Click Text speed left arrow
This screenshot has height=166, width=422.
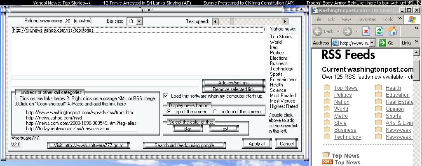pyautogui.click(x=215, y=21)
